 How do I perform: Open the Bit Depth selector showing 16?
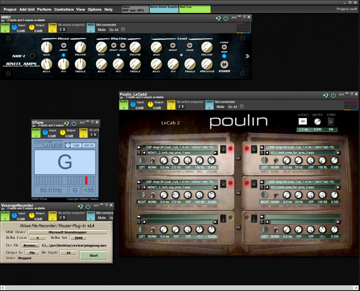pyautogui.click(x=68, y=253)
